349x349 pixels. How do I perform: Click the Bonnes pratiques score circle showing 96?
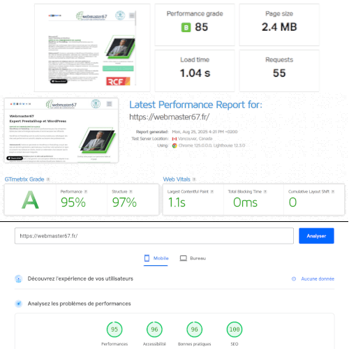pyautogui.click(x=195, y=329)
